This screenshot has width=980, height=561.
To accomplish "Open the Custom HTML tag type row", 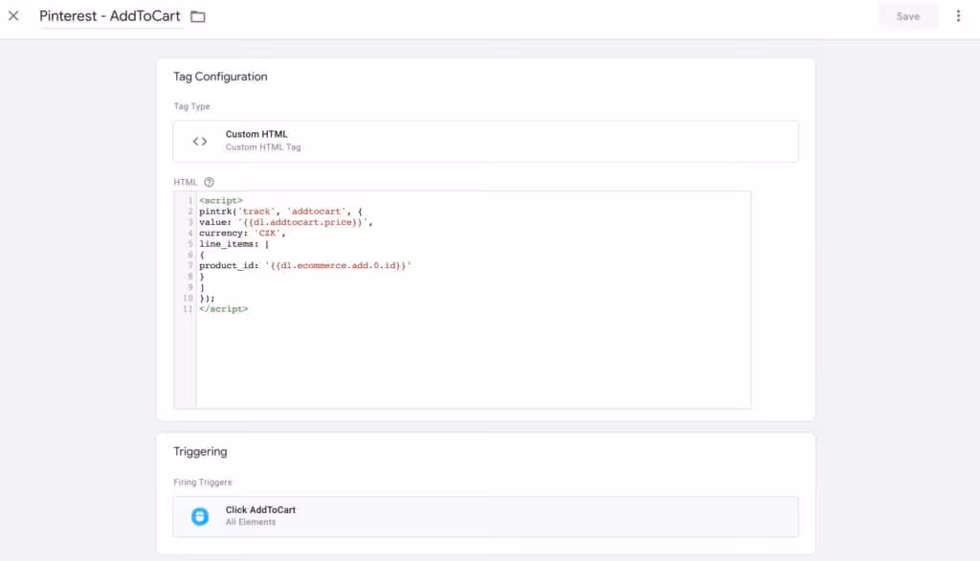I will click(485, 142).
